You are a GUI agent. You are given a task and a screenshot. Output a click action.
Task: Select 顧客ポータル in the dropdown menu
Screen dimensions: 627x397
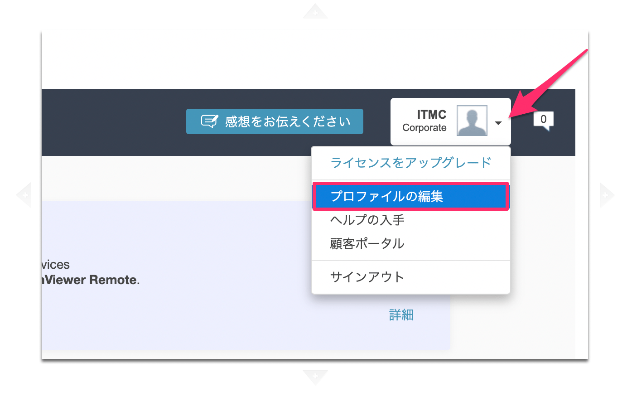411,244
